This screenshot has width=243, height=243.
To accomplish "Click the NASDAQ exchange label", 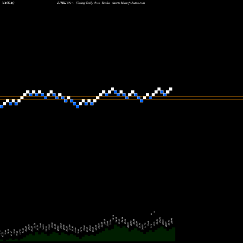I will (x=8, y=3).
